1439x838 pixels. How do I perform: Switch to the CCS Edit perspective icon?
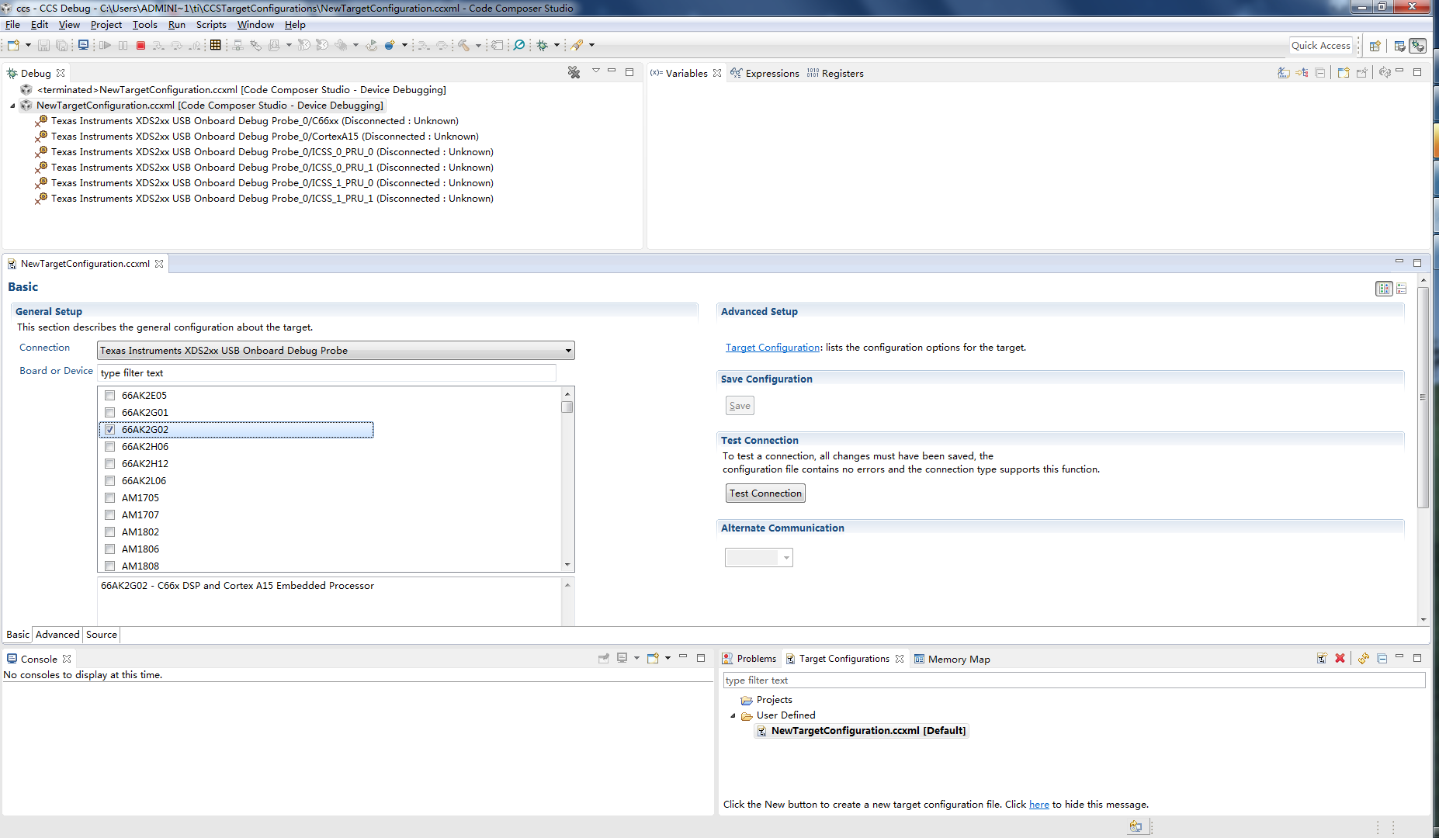pos(1399,46)
